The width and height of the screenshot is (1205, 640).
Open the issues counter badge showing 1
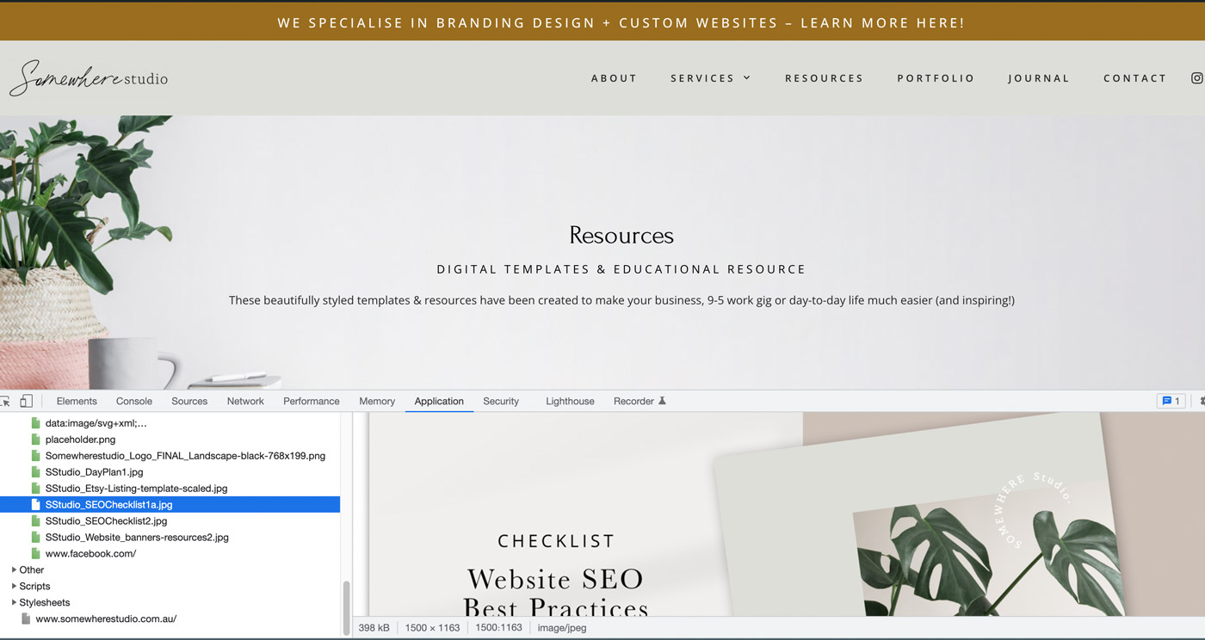[1171, 401]
